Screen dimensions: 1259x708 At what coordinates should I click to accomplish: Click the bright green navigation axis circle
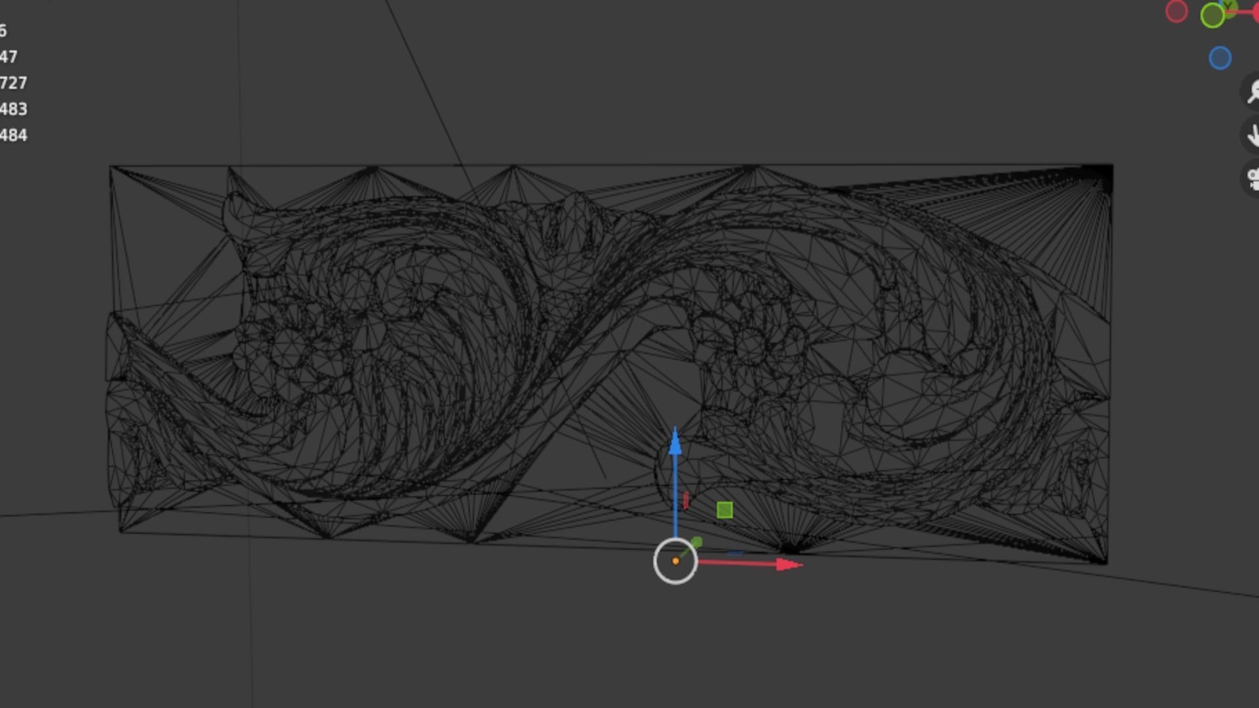point(1212,16)
